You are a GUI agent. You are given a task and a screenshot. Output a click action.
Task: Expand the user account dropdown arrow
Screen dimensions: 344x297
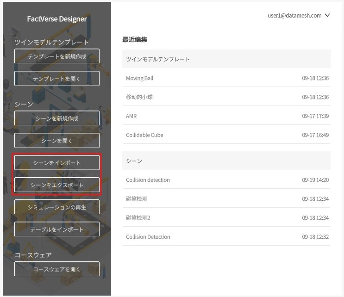327,15
